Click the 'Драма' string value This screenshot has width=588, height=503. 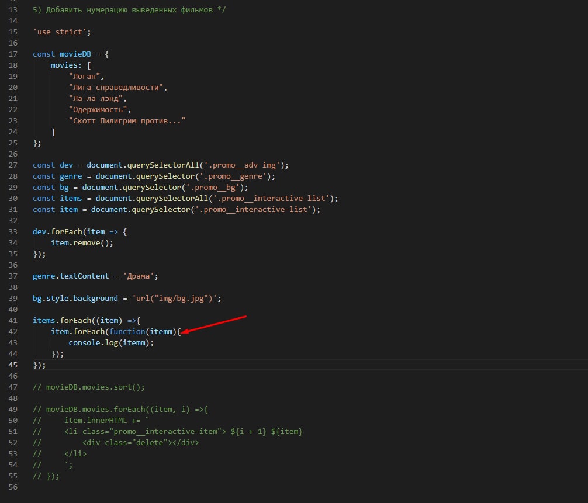(x=139, y=276)
